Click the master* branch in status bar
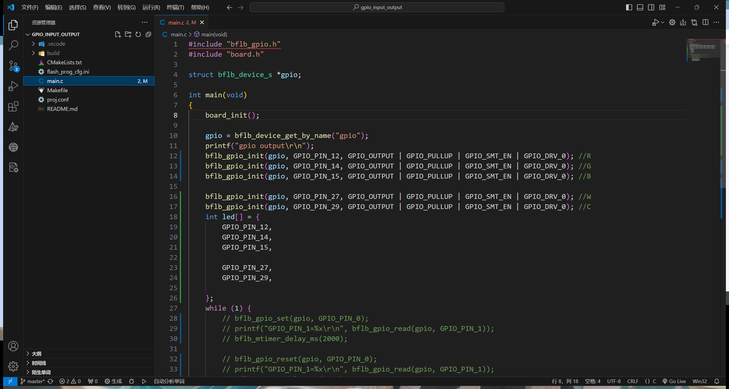Screen dimensions: 729x389 click(32, 381)
